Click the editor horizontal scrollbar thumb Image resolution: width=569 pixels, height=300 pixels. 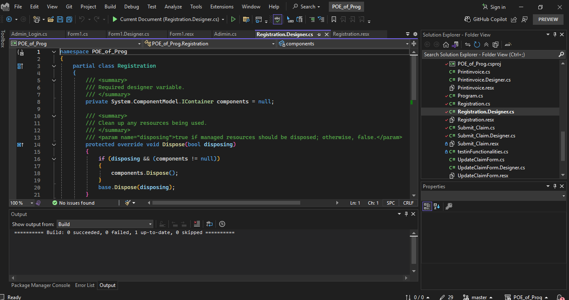pyautogui.click(x=226, y=203)
